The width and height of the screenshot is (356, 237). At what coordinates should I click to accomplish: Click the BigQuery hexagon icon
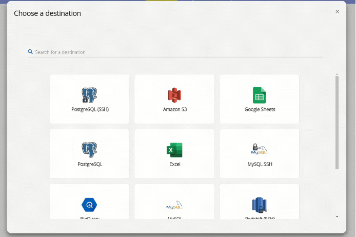point(89,205)
